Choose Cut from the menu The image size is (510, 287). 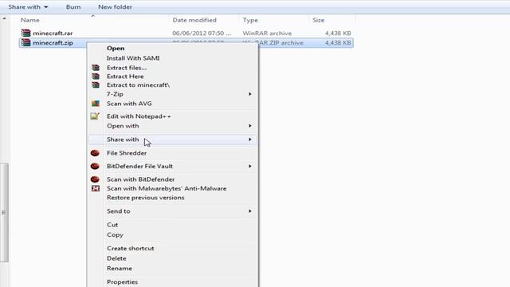[112, 225]
